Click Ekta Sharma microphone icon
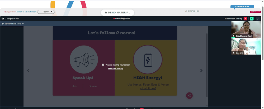264x109 pixels. (233, 36)
